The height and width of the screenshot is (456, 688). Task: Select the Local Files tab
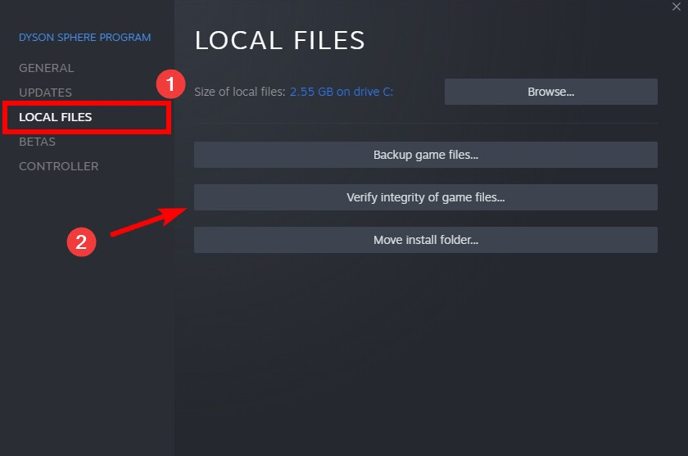(56, 117)
